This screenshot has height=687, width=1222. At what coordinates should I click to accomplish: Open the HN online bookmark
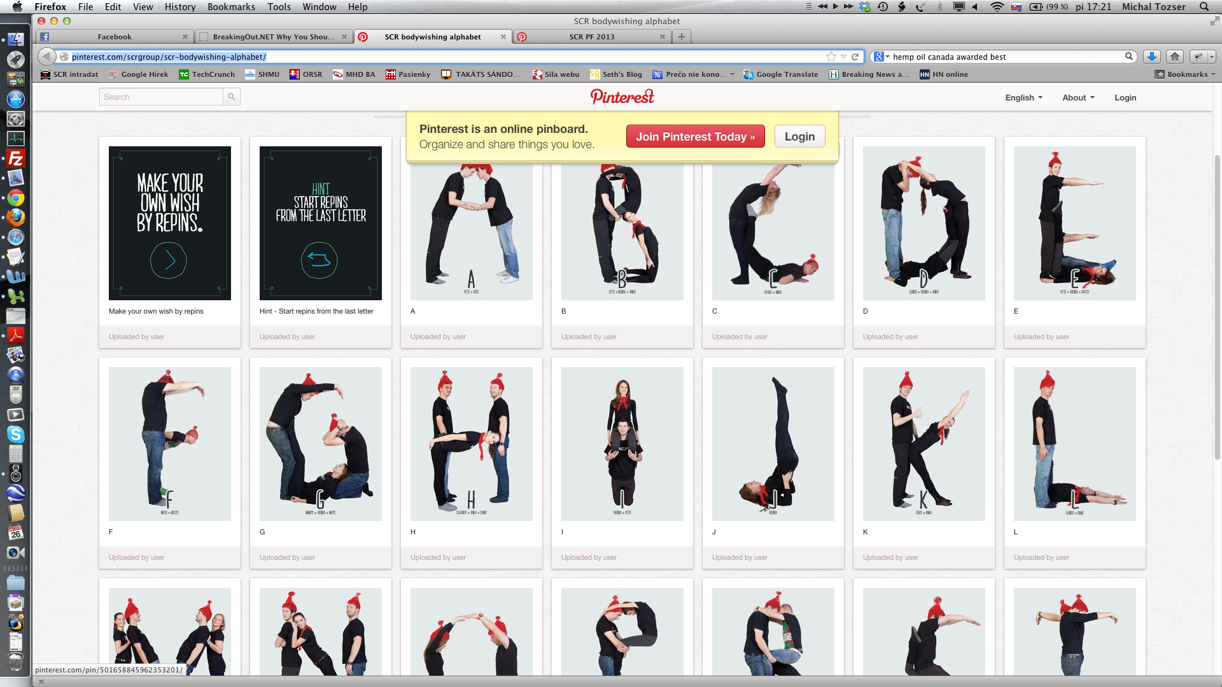[944, 74]
